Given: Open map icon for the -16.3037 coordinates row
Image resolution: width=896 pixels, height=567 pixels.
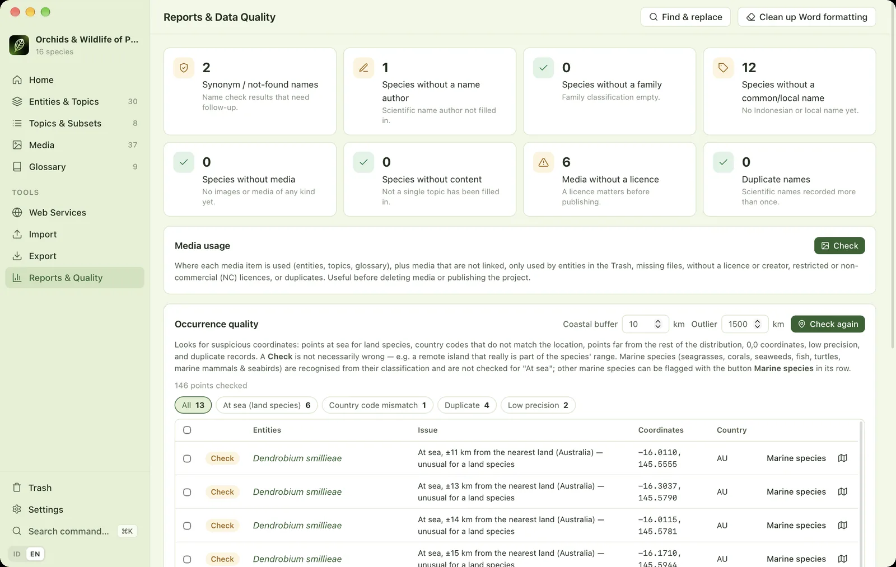Looking at the screenshot, I should 842,491.
